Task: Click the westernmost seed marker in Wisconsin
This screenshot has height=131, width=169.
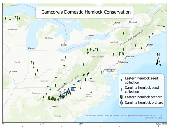Action: point(5,18)
